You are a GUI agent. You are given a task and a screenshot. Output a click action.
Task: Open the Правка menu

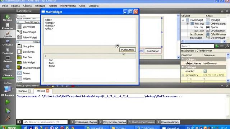point(15,6)
